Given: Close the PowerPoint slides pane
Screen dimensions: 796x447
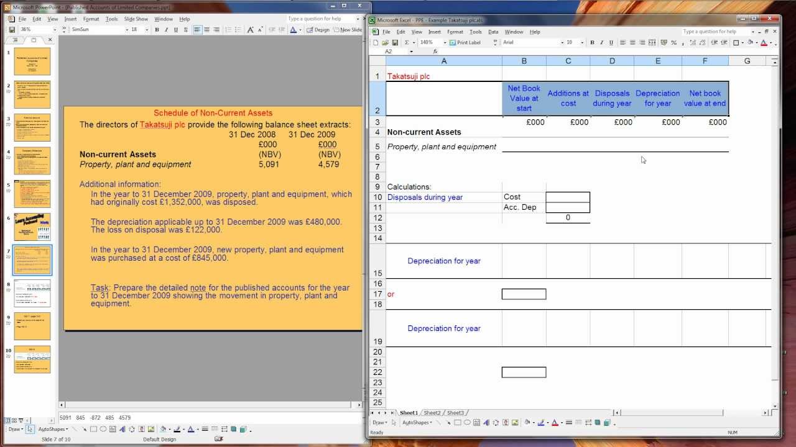Looking at the screenshot, I should [50, 40].
